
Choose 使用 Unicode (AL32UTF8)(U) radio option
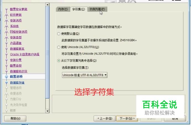click(x=78, y=47)
